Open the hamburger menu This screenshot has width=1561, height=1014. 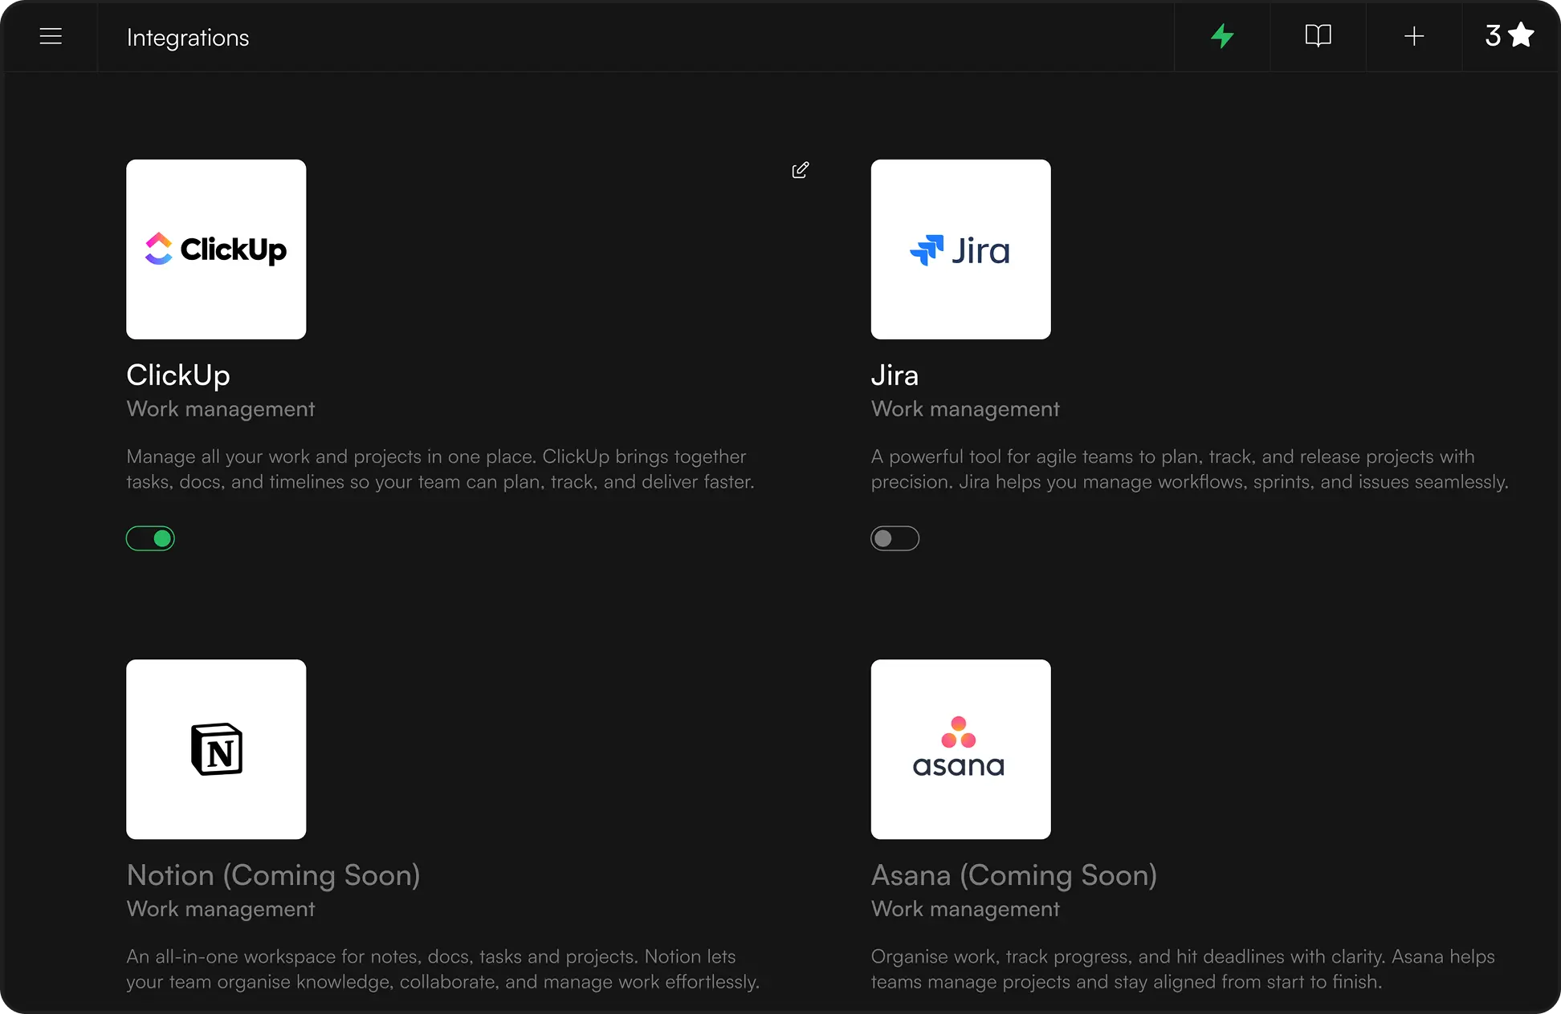click(51, 37)
